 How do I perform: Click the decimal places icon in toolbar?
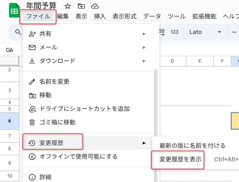162,32
